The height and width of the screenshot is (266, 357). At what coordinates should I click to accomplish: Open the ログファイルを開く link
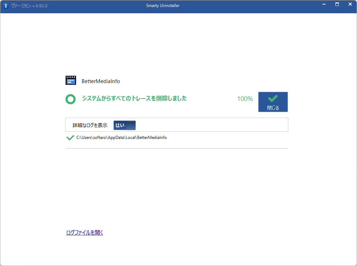[x=84, y=232]
